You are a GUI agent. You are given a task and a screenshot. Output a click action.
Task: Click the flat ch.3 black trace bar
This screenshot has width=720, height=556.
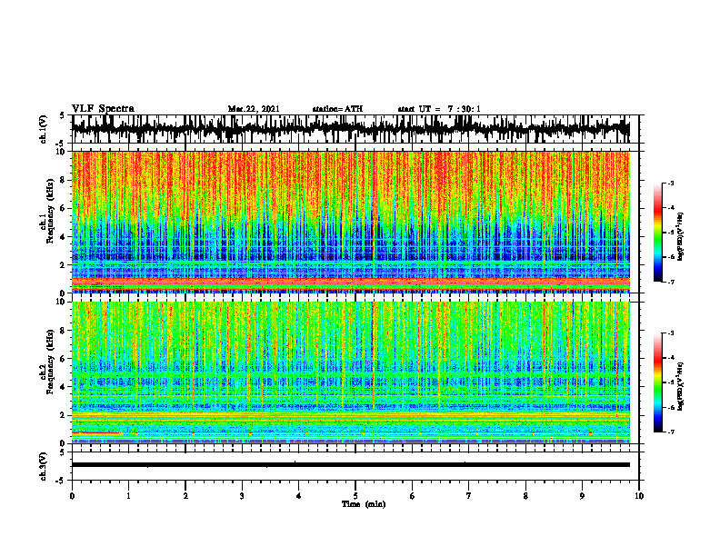click(x=350, y=465)
